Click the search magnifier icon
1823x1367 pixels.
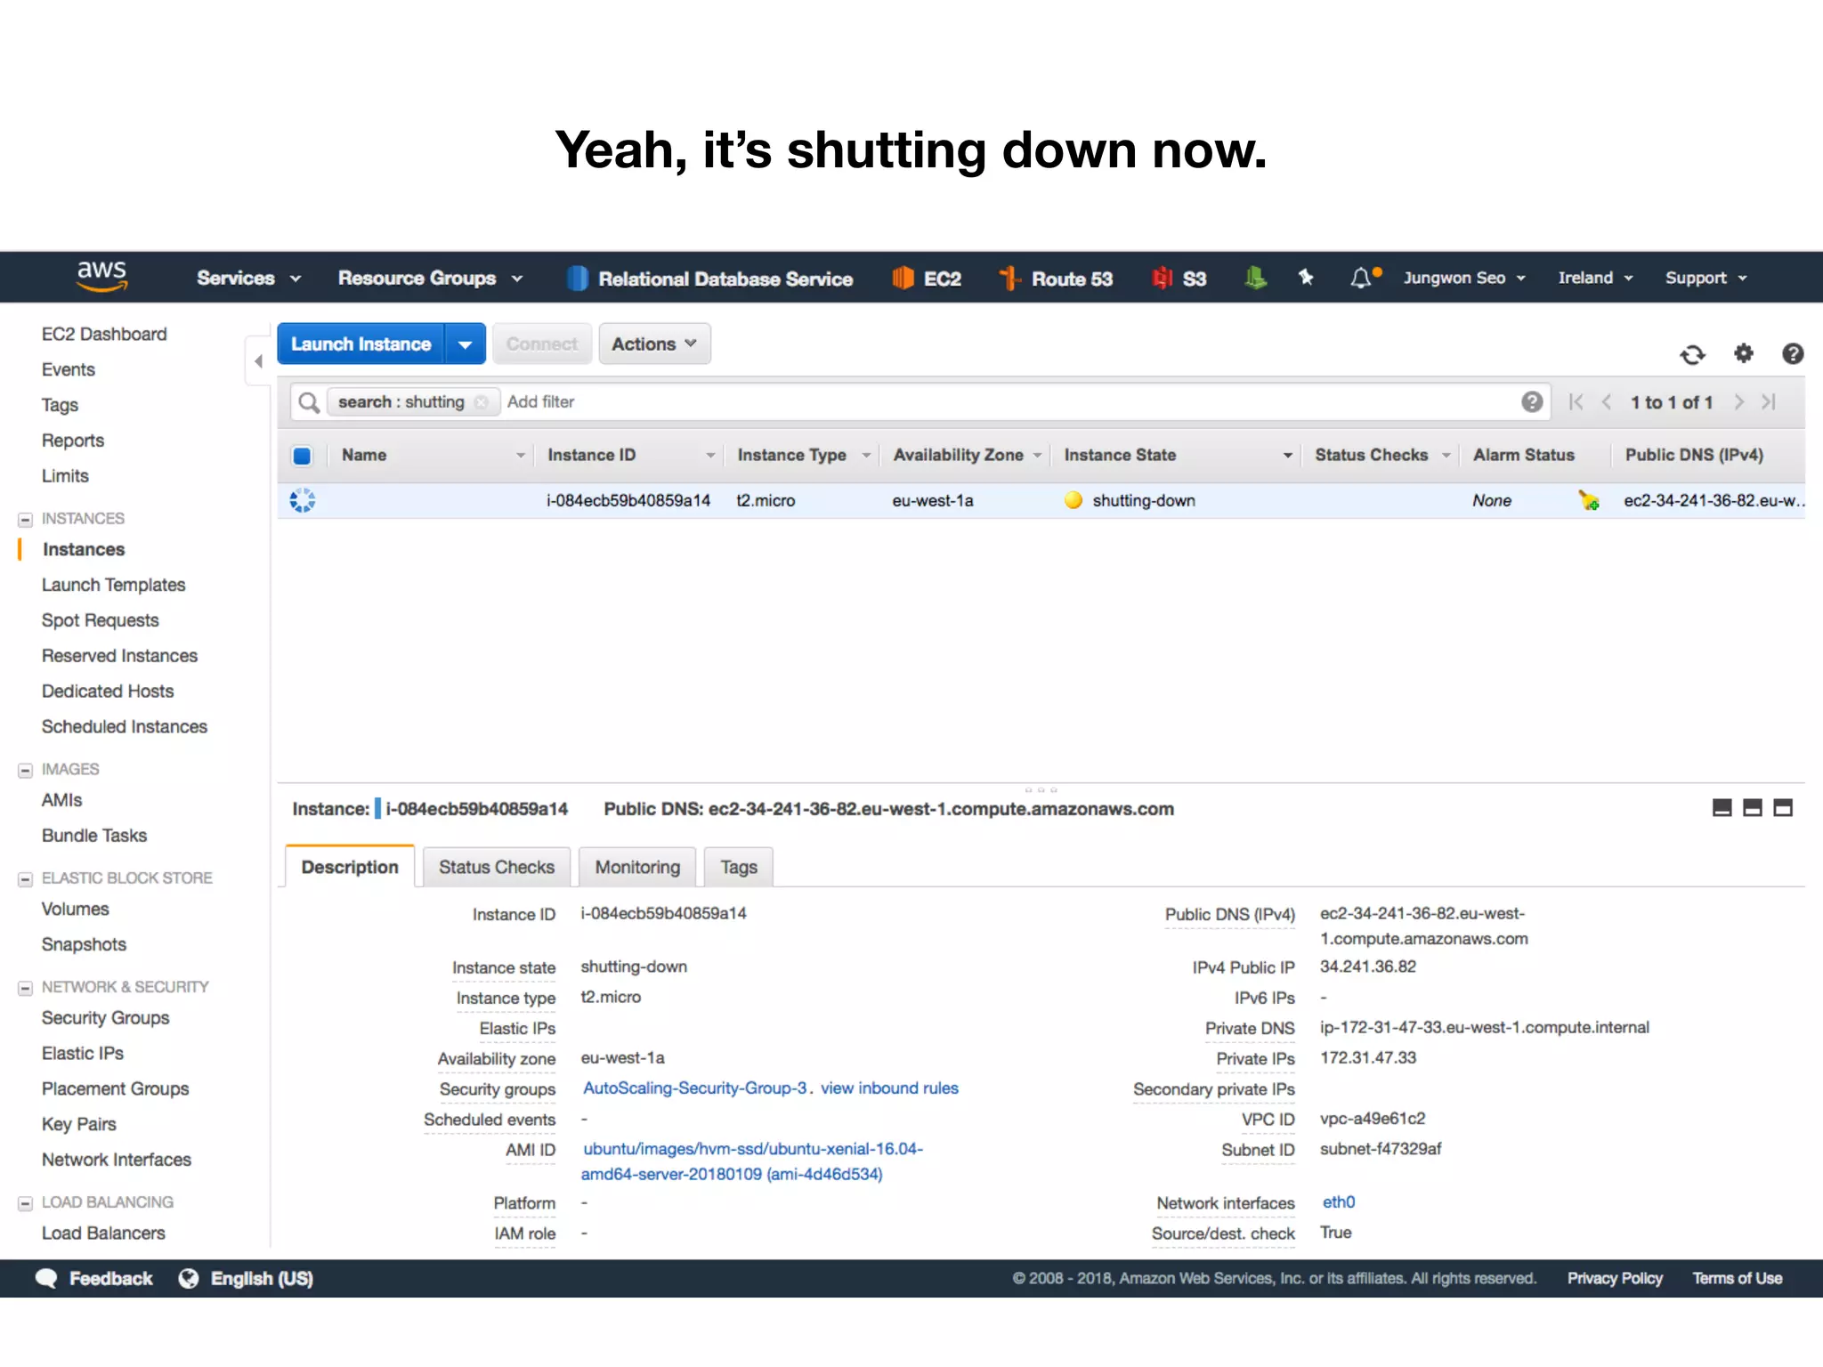[x=309, y=402]
